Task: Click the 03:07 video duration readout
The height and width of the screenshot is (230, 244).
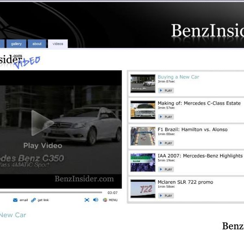Action: coord(113,193)
